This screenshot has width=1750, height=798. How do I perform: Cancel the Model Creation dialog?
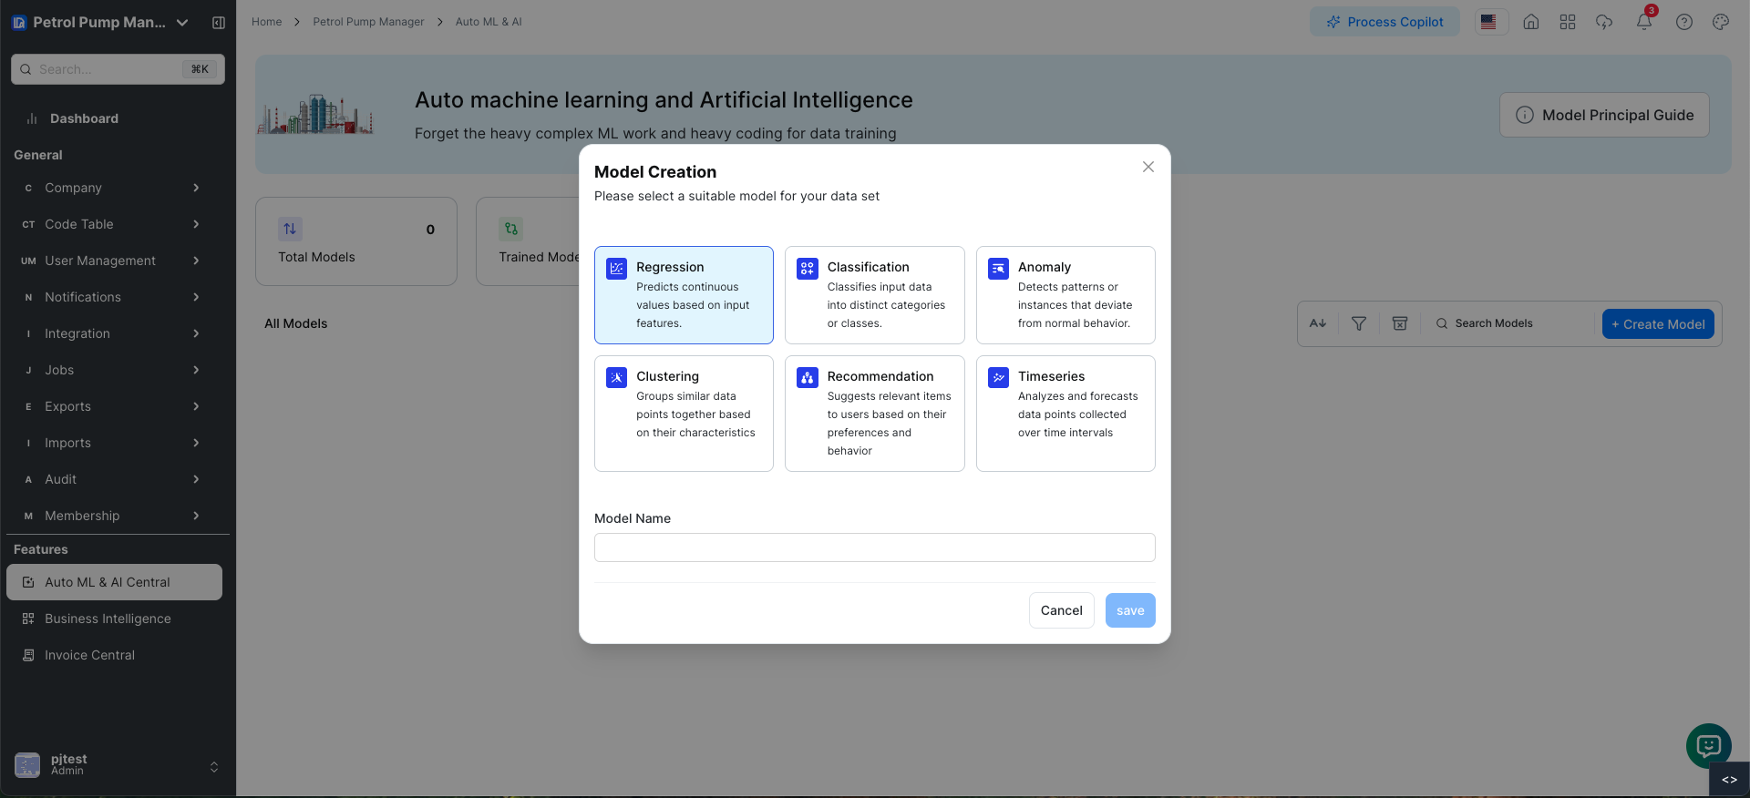1061,610
